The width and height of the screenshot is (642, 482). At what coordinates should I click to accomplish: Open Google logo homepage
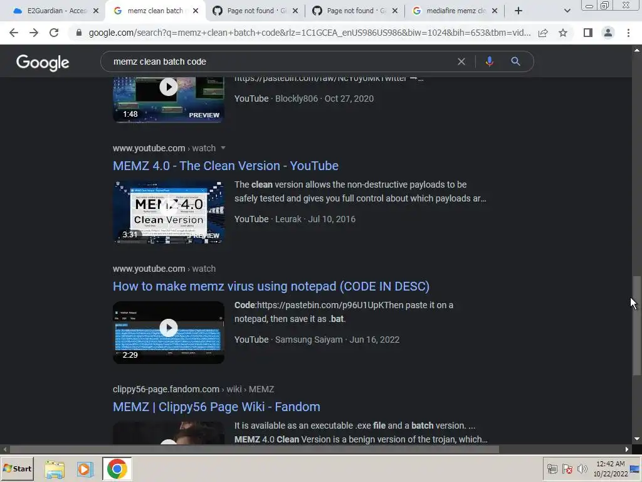[x=43, y=62]
